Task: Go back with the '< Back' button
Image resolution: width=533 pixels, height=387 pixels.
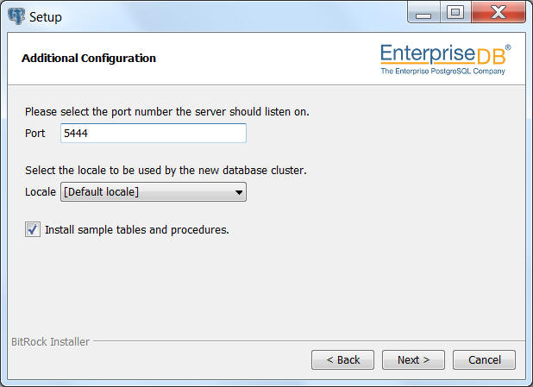Action: click(342, 359)
